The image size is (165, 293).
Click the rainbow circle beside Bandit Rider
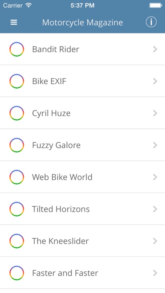click(17, 49)
